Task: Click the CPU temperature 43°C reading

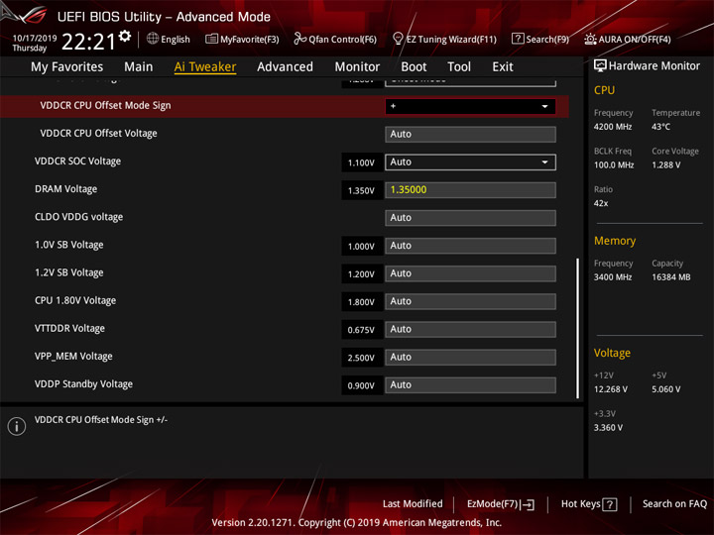Action: [660, 127]
